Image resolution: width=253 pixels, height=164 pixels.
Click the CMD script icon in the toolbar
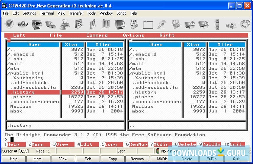coord(134,24)
